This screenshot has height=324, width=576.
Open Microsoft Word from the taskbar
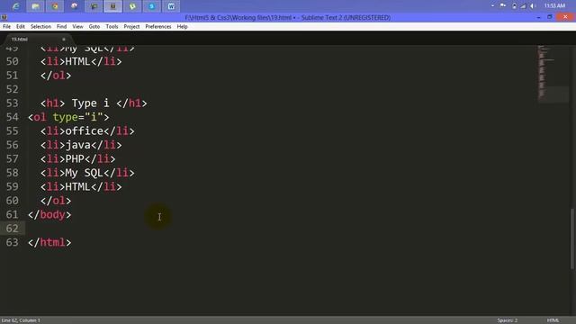coord(171,6)
